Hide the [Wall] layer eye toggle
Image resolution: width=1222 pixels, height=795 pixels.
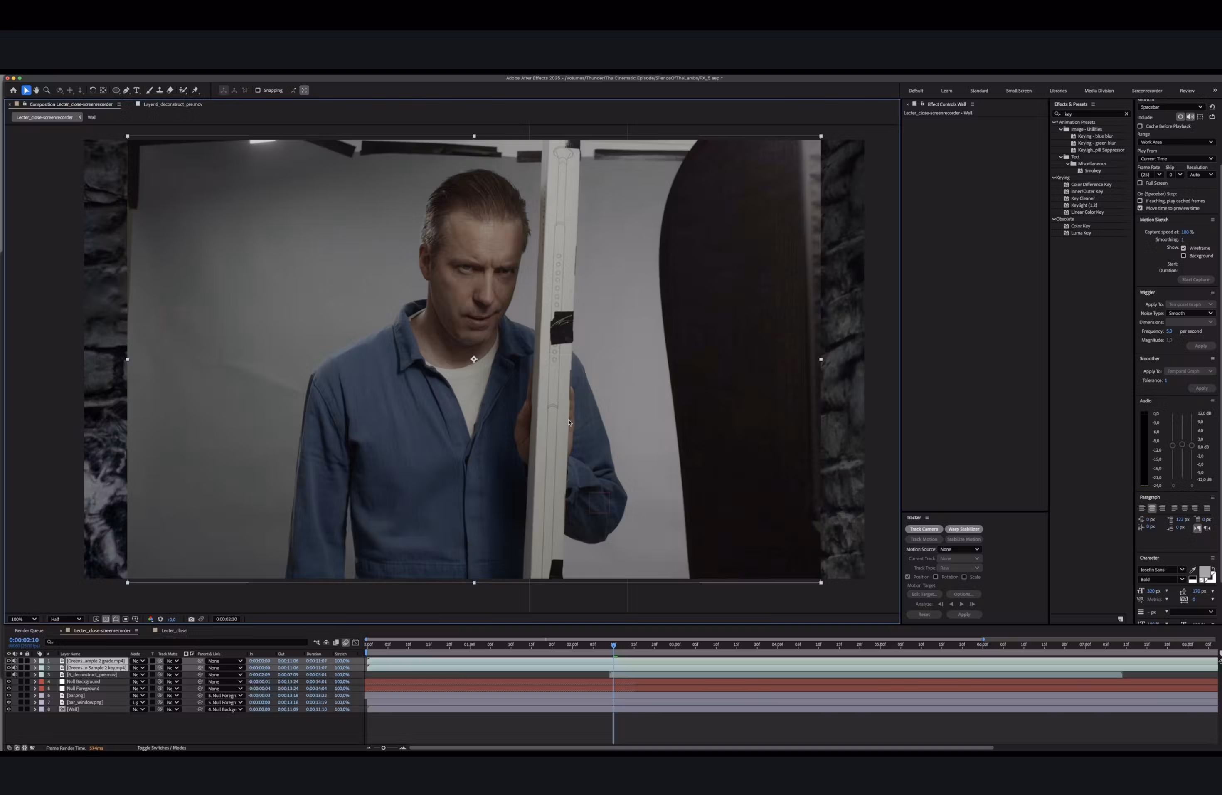pyautogui.click(x=8, y=709)
